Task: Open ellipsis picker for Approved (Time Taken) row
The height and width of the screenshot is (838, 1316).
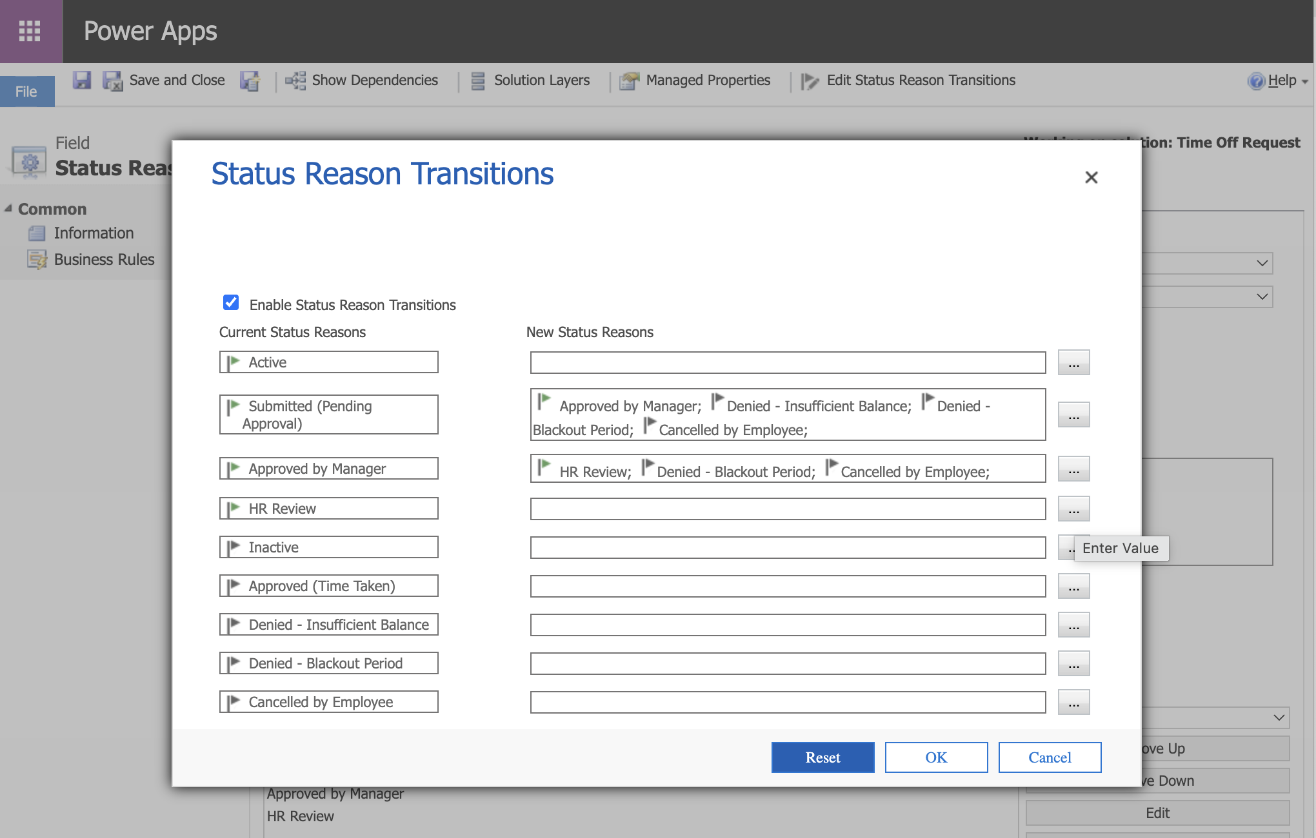Action: click(x=1073, y=586)
